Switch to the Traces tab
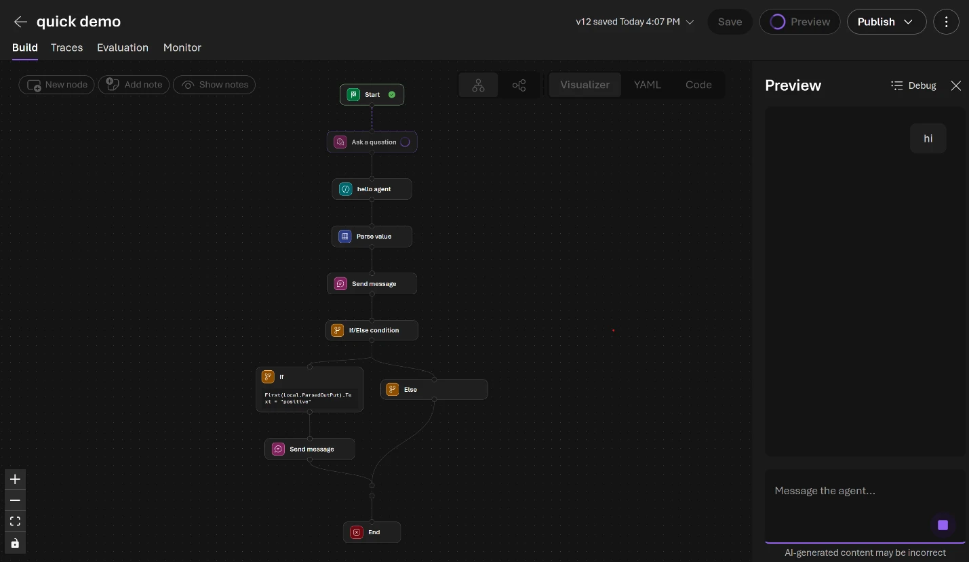The width and height of the screenshot is (969, 562). point(66,47)
